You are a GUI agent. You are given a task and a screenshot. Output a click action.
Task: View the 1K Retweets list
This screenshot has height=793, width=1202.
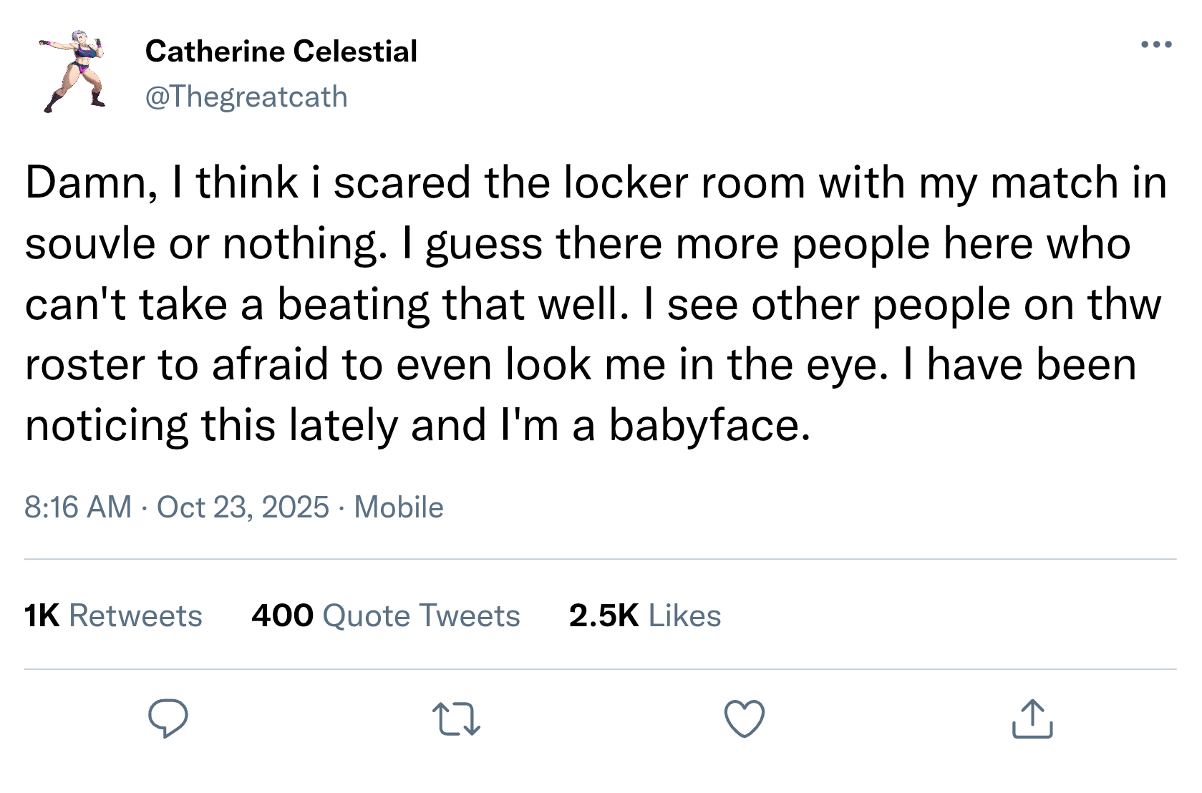(113, 616)
